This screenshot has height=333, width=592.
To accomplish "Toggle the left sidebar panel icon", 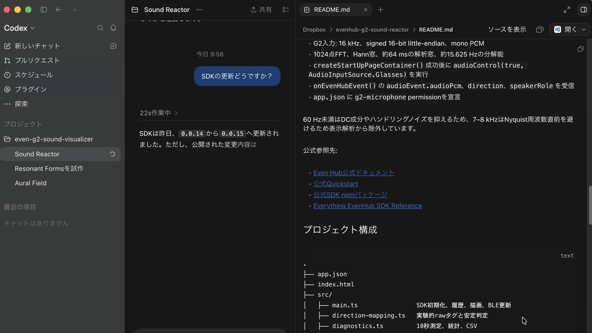I will [x=43, y=10].
